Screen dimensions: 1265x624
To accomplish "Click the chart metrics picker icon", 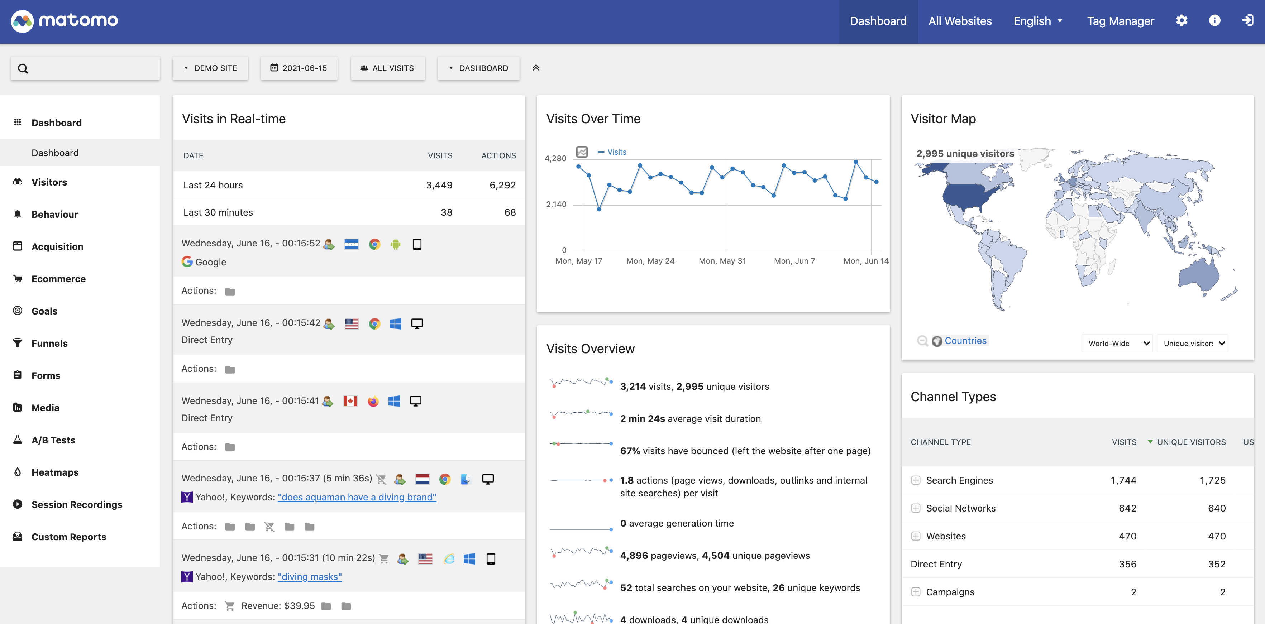I will pyautogui.click(x=582, y=152).
